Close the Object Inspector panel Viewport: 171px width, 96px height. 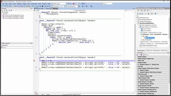pos(32,43)
